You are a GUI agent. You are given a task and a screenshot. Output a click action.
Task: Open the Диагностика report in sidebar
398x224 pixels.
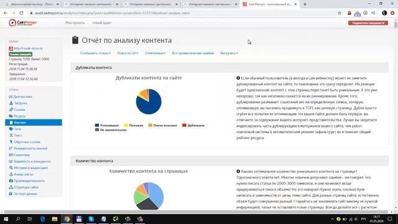pyautogui.click(x=21, y=97)
